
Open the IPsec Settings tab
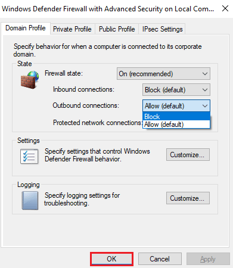pyautogui.click(x=162, y=29)
